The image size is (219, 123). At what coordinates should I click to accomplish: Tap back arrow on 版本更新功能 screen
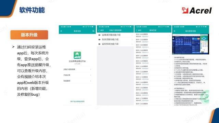[x=175, y=31]
